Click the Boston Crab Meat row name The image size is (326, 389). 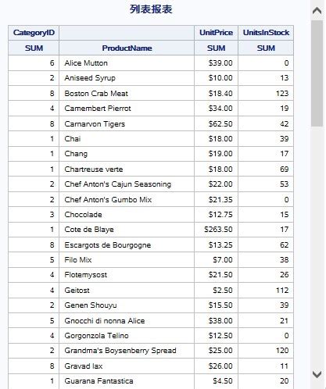pyautogui.click(x=96, y=94)
